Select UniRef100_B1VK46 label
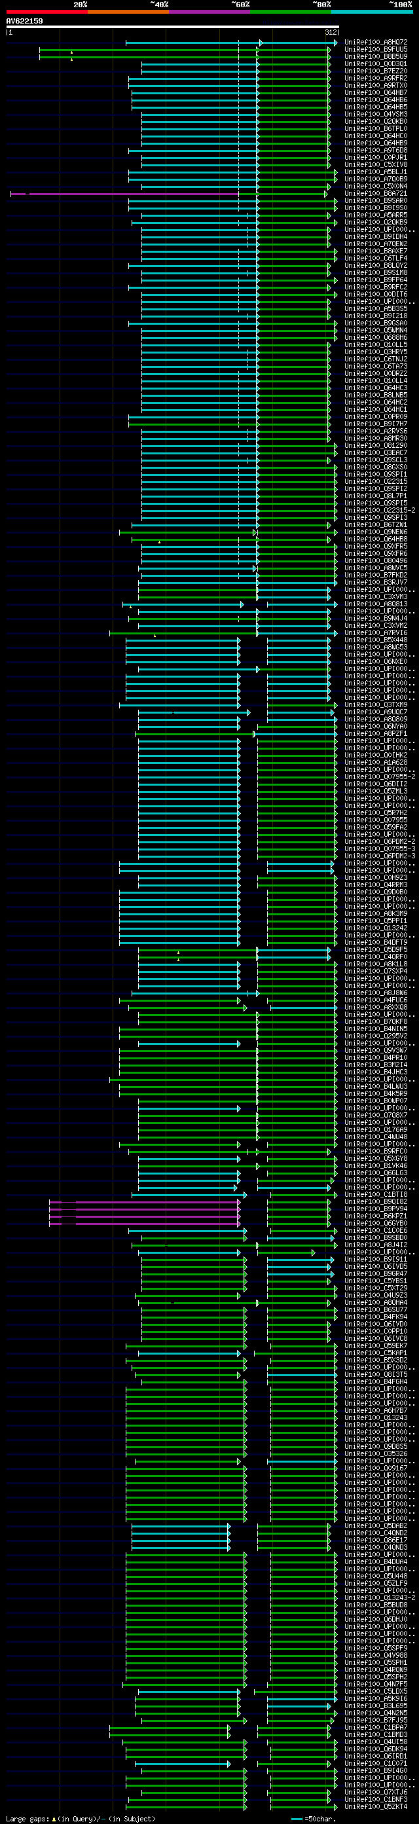Viewport: 419px width, 1824px height. click(376, 1166)
